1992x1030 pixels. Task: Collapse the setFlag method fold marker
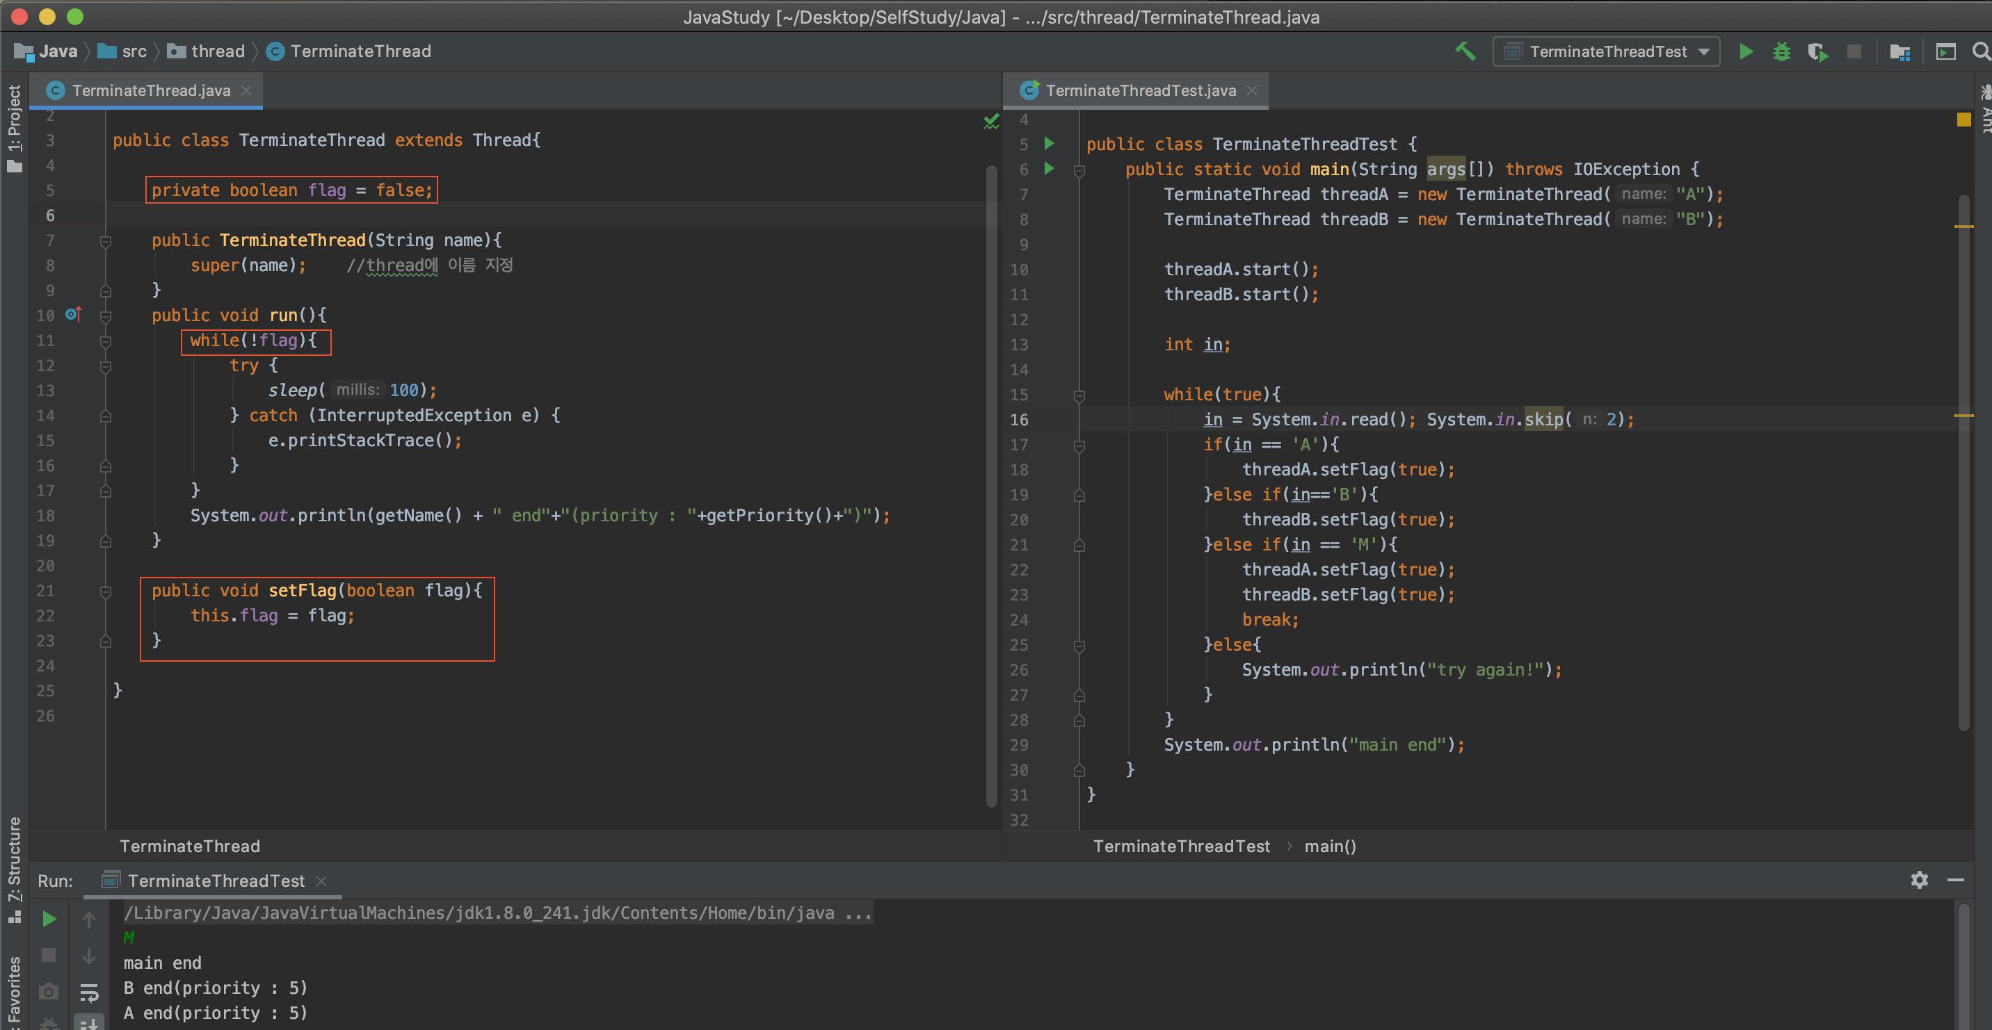point(106,591)
